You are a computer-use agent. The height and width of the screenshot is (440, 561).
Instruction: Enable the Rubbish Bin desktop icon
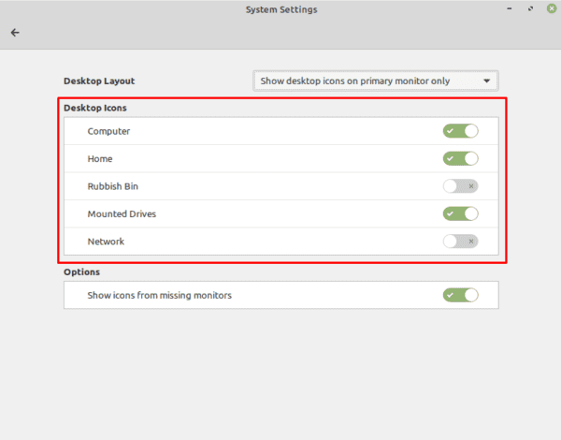click(x=460, y=186)
